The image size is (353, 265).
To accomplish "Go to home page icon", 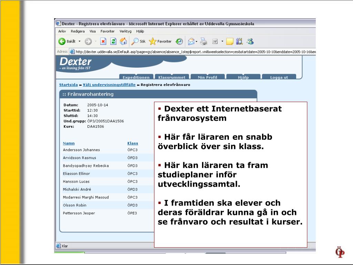I will pos(123,41).
